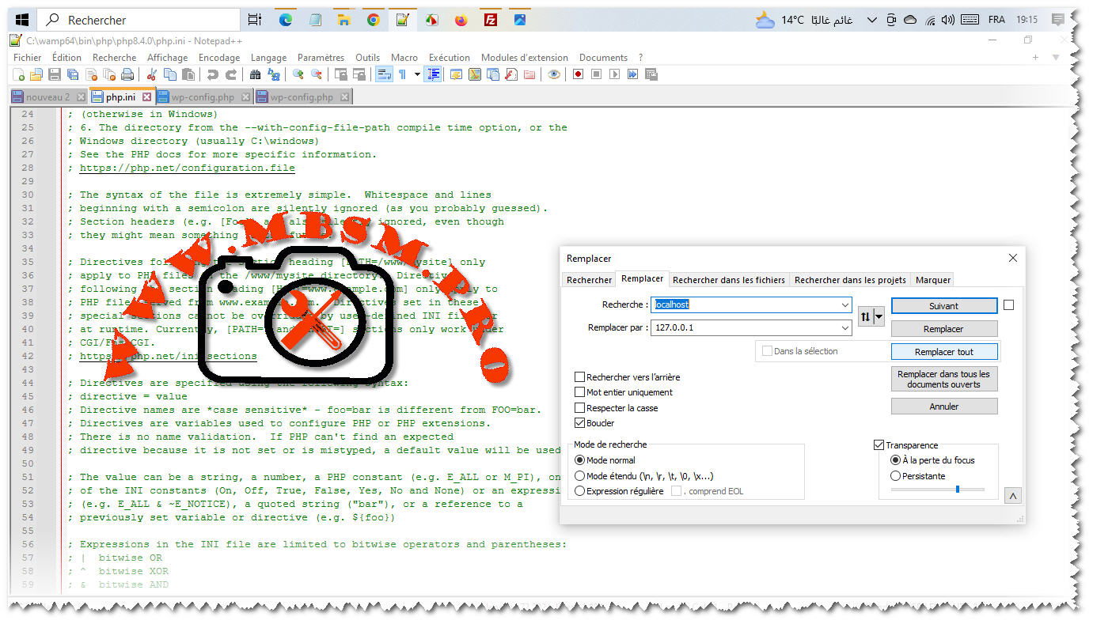This screenshot has height=624, width=1093.
Task: Click the Run macro multiple times icon
Action: point(632,74)
